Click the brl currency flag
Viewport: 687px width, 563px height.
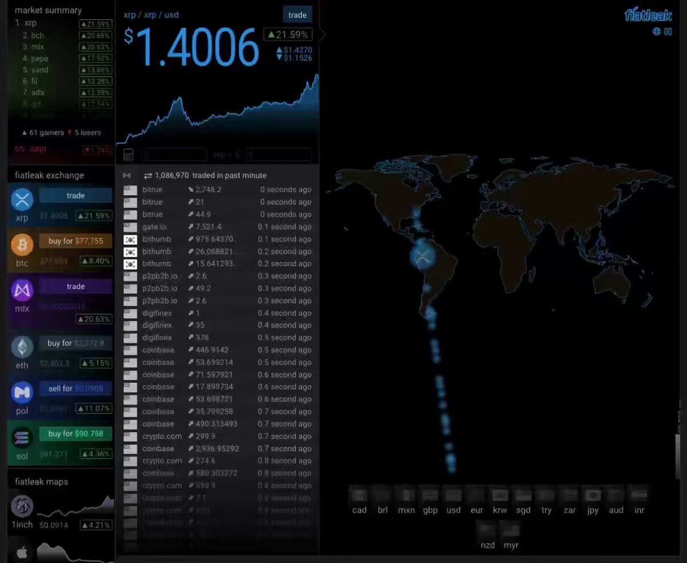382,495
